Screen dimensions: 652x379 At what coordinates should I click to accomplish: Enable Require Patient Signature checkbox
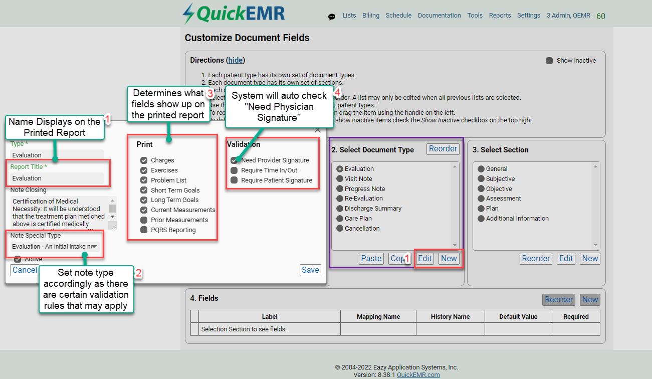pos(234,180)
